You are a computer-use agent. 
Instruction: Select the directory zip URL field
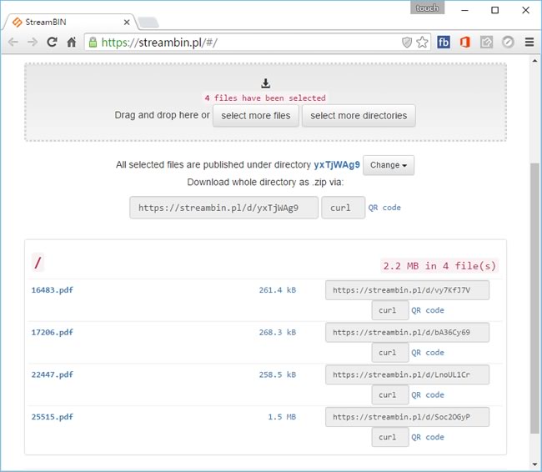point(223,208)
